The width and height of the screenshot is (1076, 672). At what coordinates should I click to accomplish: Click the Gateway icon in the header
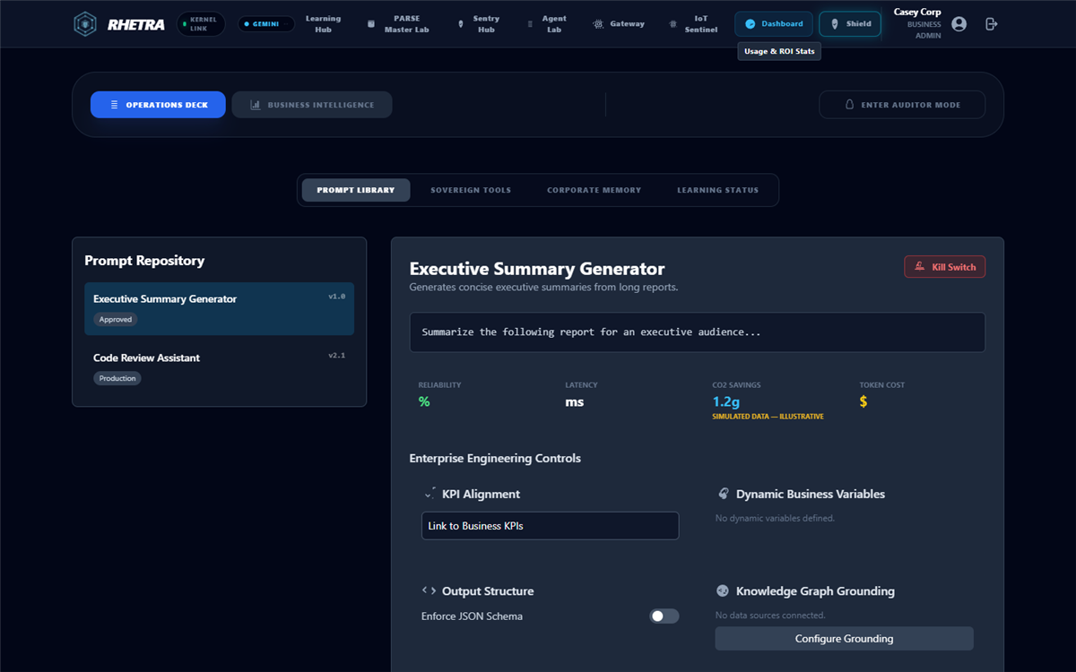pyautogui.click(x=598, y=24)
